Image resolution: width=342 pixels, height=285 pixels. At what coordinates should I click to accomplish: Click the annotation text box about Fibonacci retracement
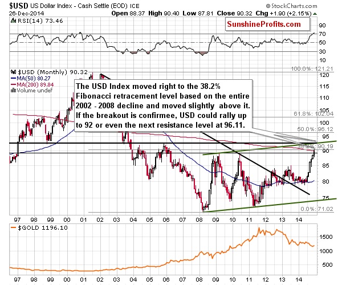pyautogui.click(x=163, y=106)
